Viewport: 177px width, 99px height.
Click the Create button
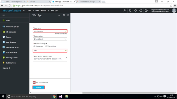click(x=38, y=87)
